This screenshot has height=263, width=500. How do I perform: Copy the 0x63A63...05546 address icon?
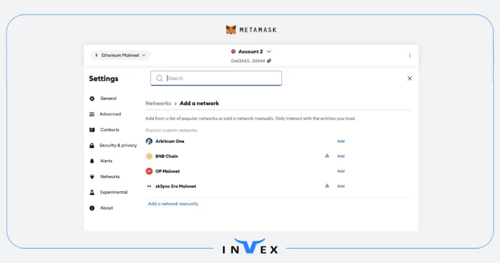tap(269, 61)
